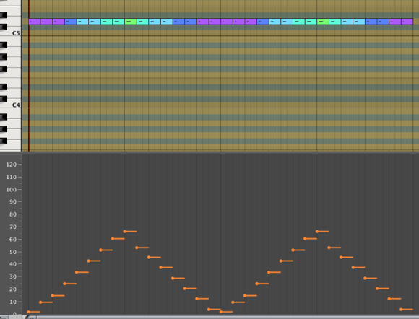This screenshot has height=319, width=419.
Task: Click the 50 velocity scale label
Action: point(13,252)
